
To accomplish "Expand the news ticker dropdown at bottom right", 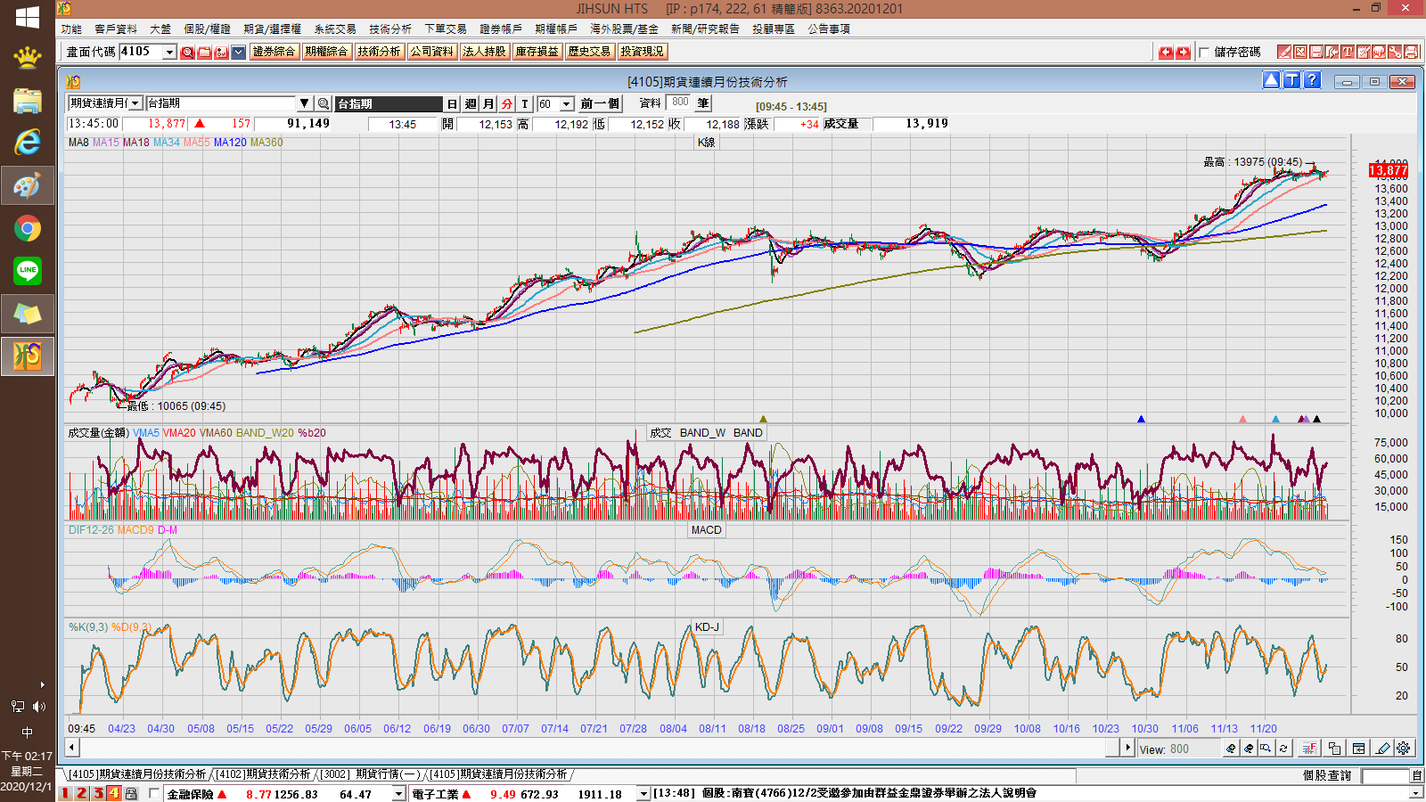I will 1416,793.
